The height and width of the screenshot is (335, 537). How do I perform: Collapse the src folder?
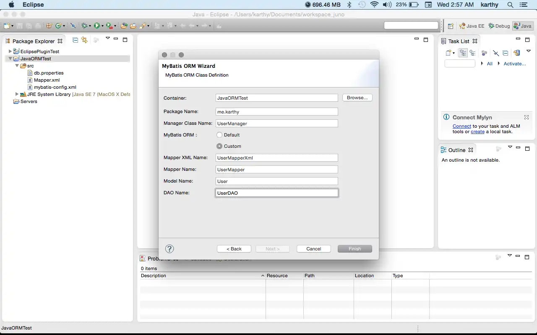coord(17,66)
